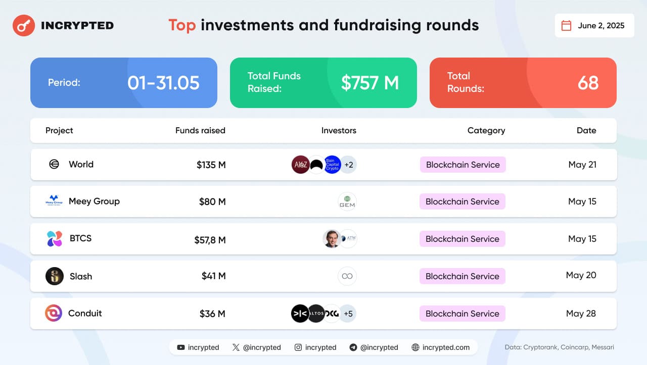Click the Funds raised column header

pyautogui.click(x=200, y=130)
